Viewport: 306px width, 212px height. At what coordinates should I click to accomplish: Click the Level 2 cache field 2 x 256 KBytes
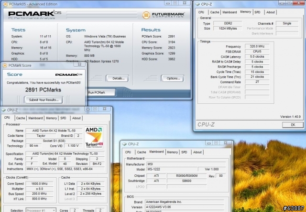(x=90, y=194)
